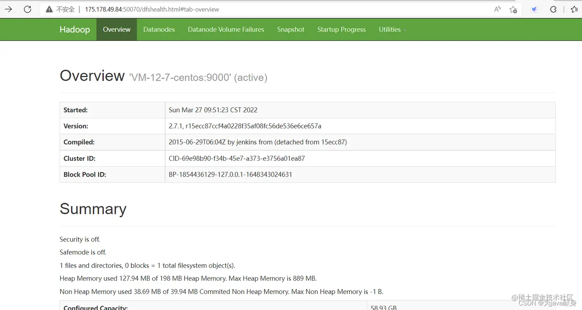Click the 不安全 security label
The image size is (582, 310).
65,10
